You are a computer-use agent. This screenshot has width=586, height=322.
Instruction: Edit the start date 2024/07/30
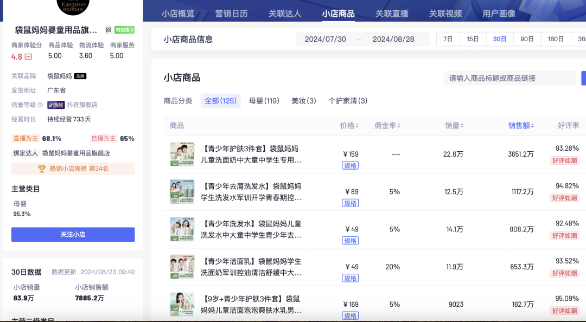[325, 39]
